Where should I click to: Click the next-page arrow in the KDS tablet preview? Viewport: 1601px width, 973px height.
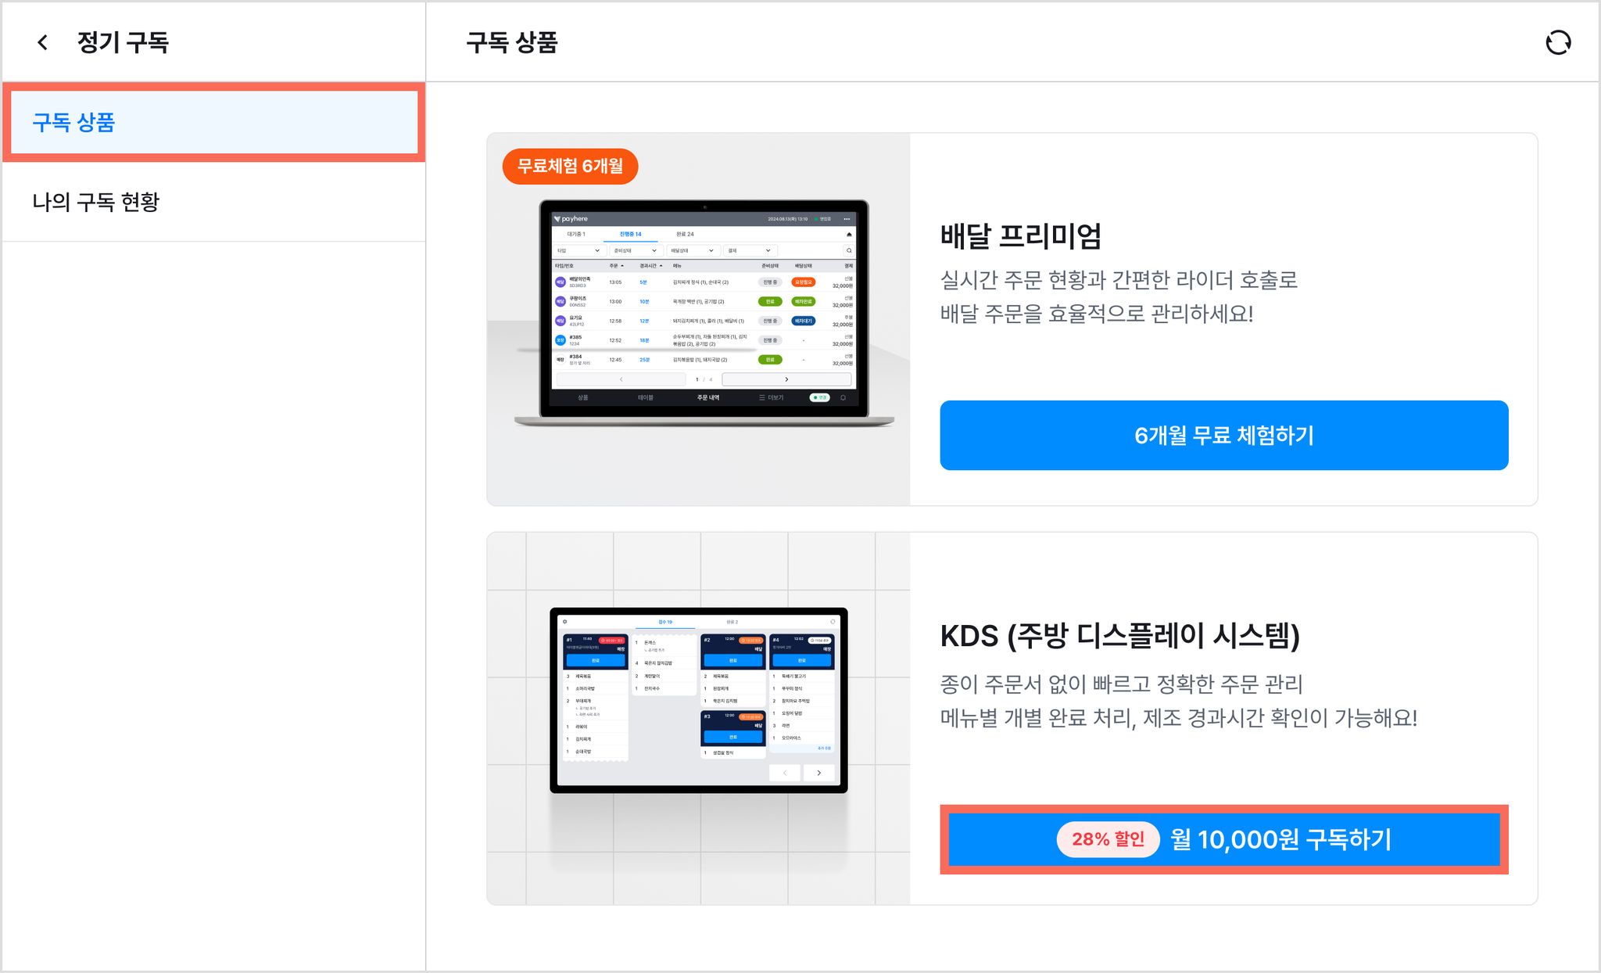click(x=819, y=773)
